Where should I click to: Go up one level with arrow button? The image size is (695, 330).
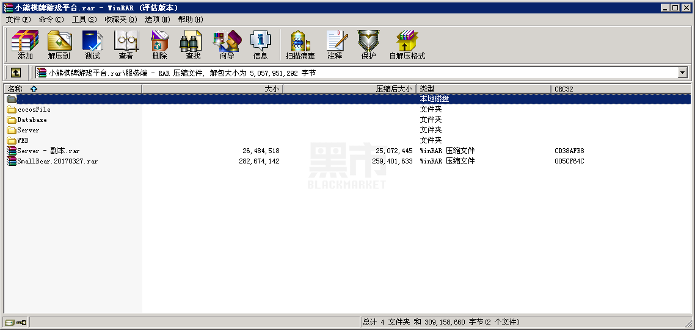tap(15, 73)
